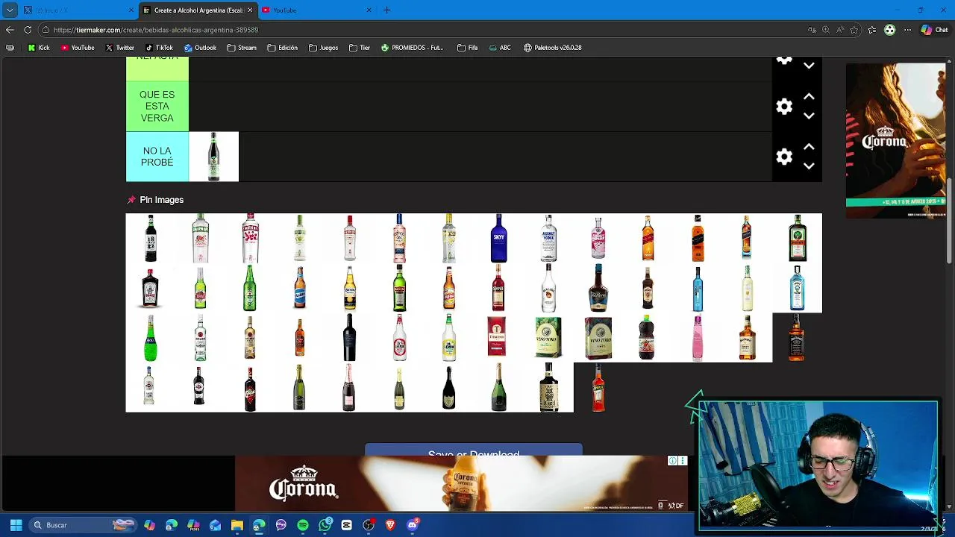Open Brave browser from the taskbar

pyautogui.click(x=390, y=525)
